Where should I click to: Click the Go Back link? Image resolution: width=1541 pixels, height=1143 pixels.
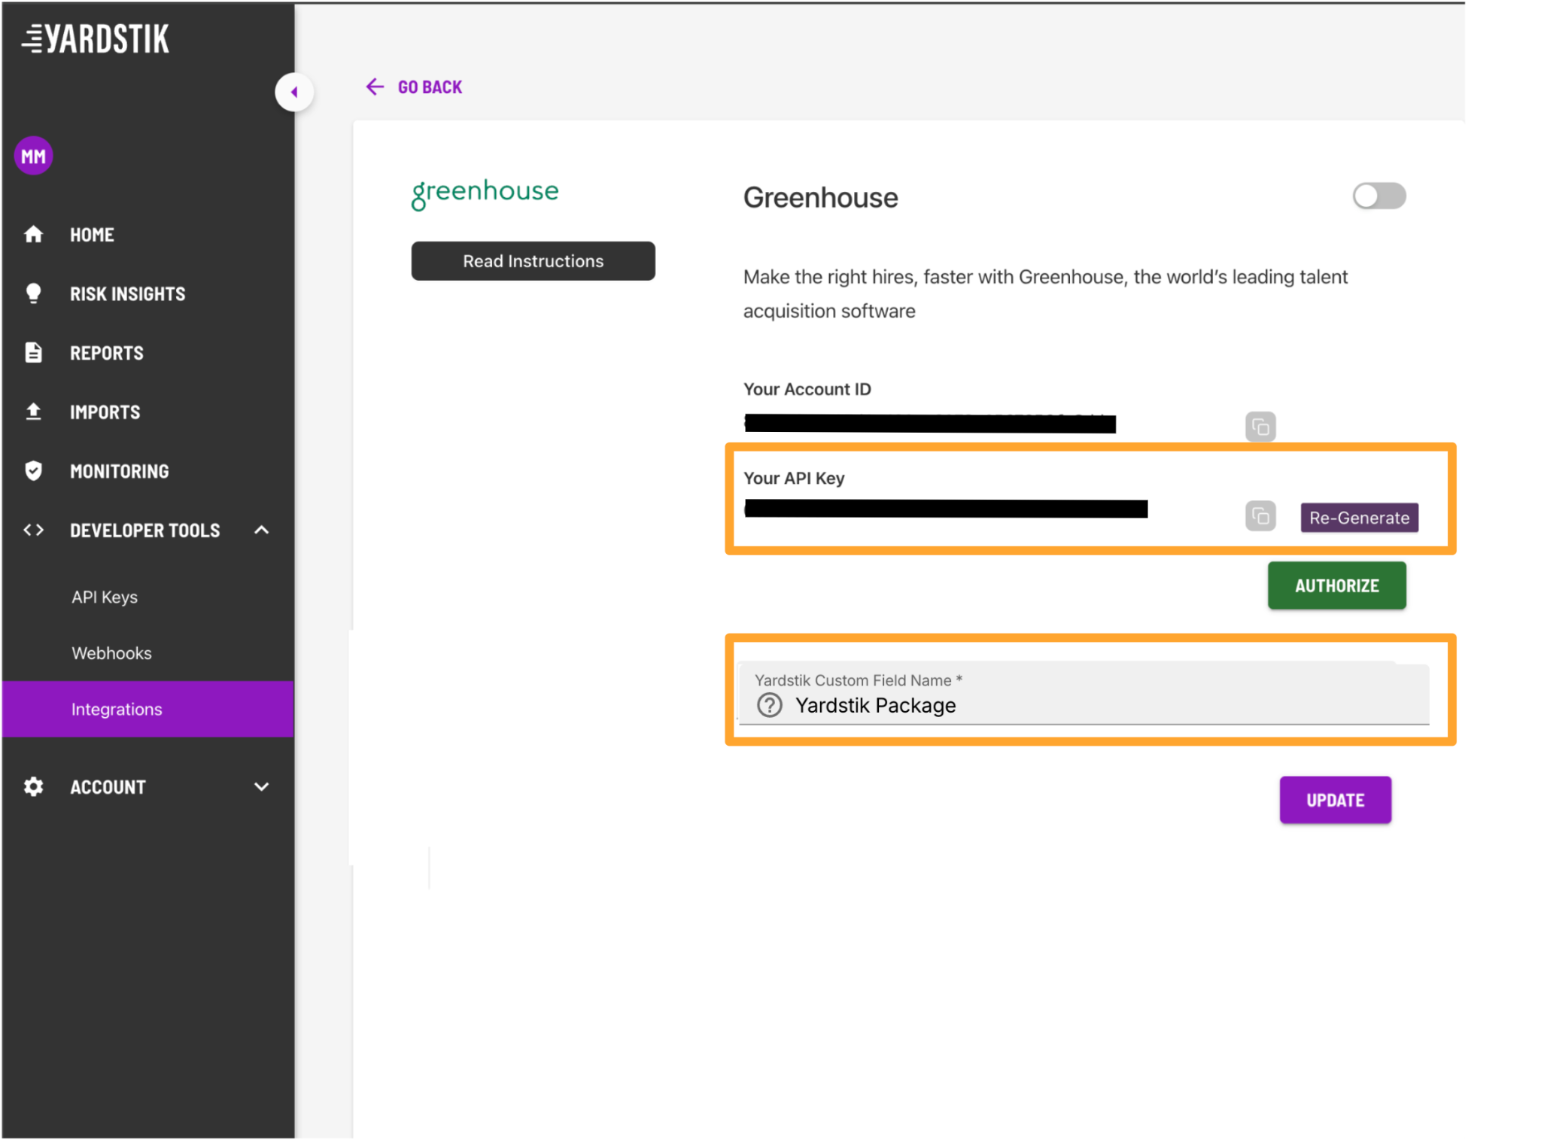click(x=430, y=87)
